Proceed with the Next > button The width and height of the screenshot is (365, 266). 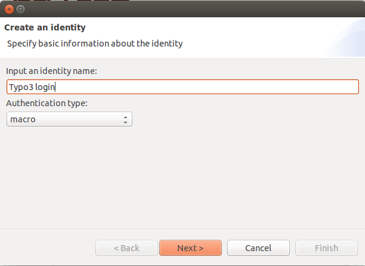[190, 248]
